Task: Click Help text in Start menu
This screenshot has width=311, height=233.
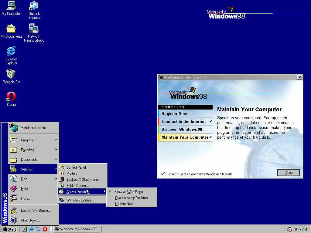Action: 24,189
